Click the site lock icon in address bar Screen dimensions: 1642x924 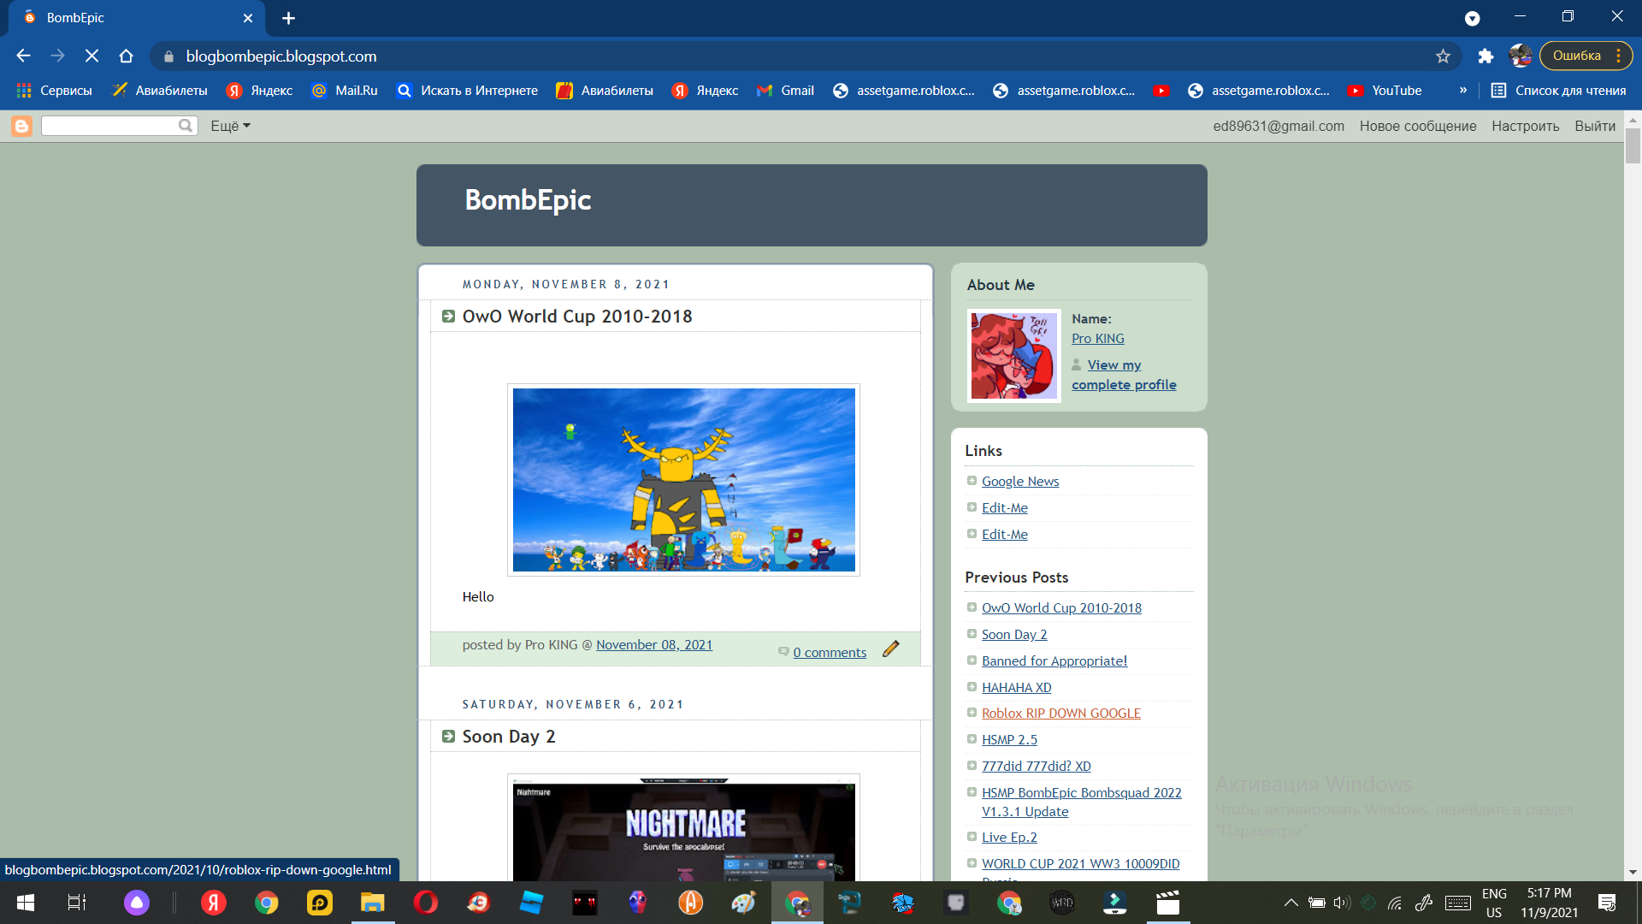pos(168,56)
